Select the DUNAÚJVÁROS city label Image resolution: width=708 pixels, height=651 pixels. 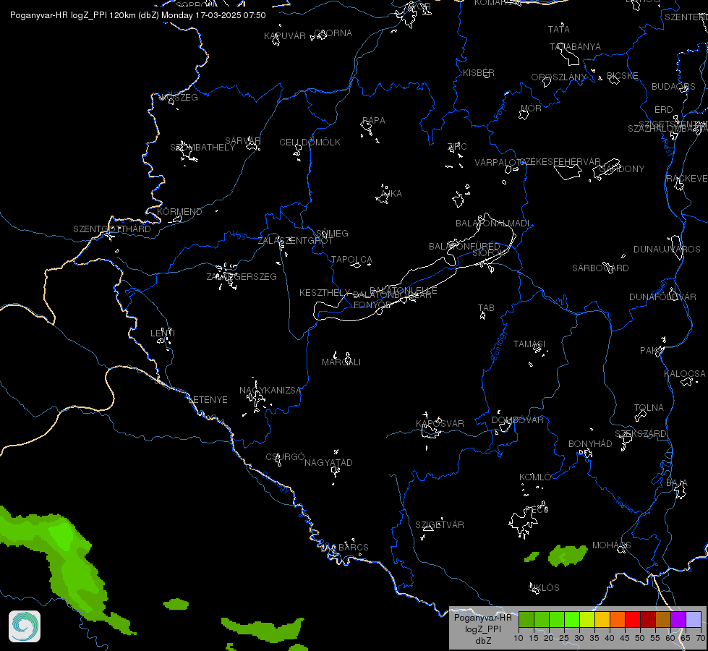(667, 250)
